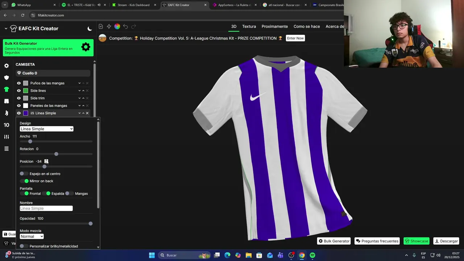Move Puños de las mangas layer down

pyautogui.click(x=79, y=83)
